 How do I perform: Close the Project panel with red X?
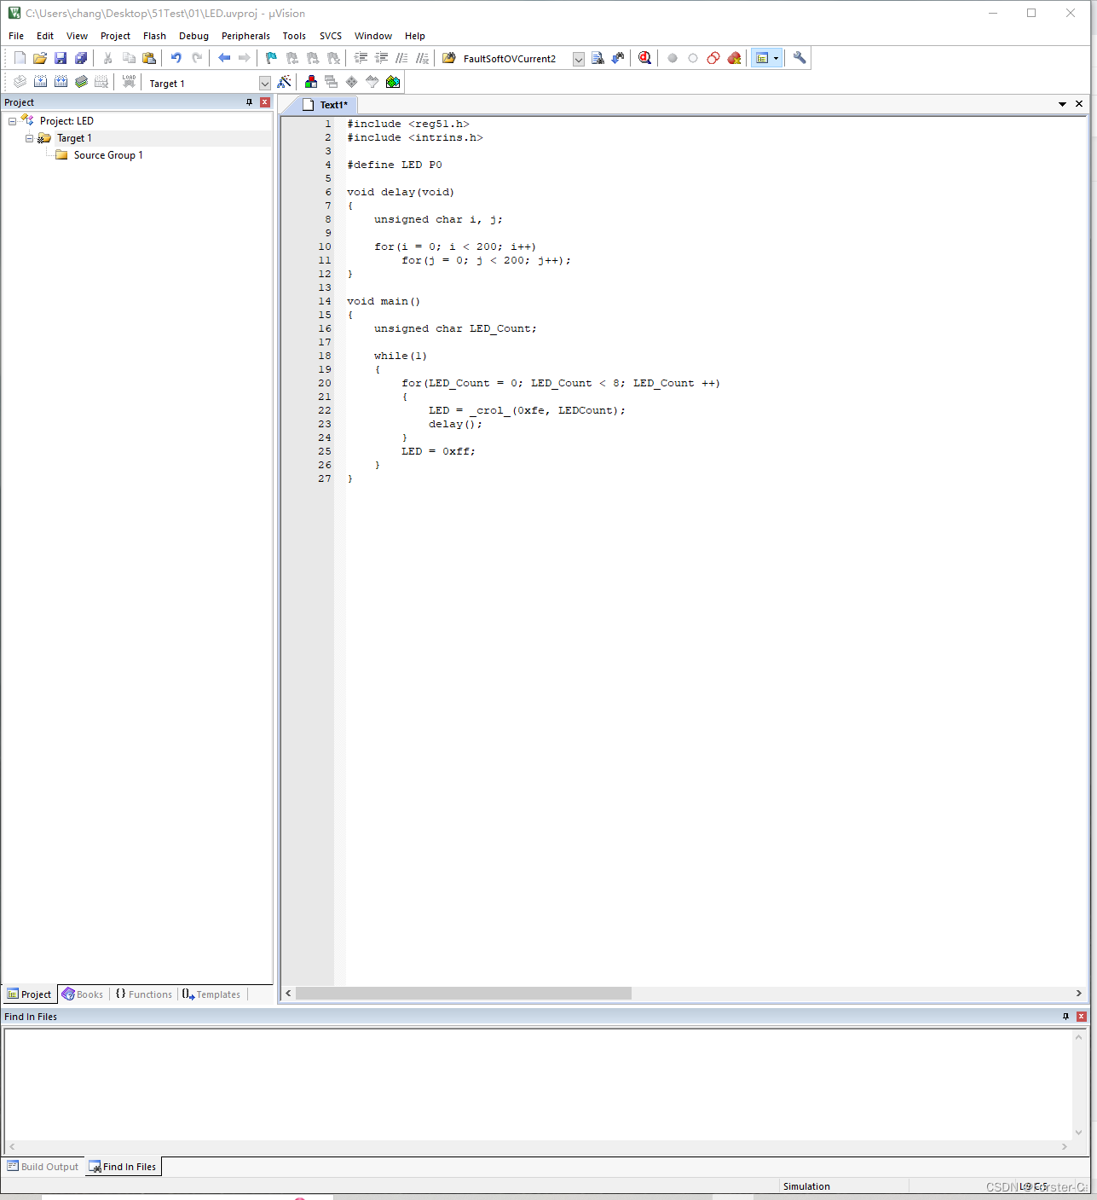tap(265, 102)
